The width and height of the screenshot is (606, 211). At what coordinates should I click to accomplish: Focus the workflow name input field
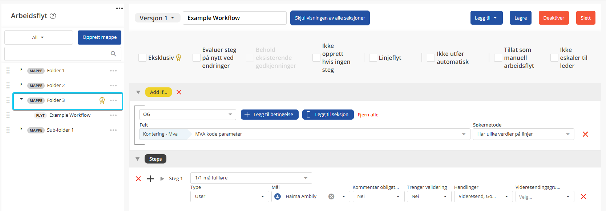tap(235, 18)
